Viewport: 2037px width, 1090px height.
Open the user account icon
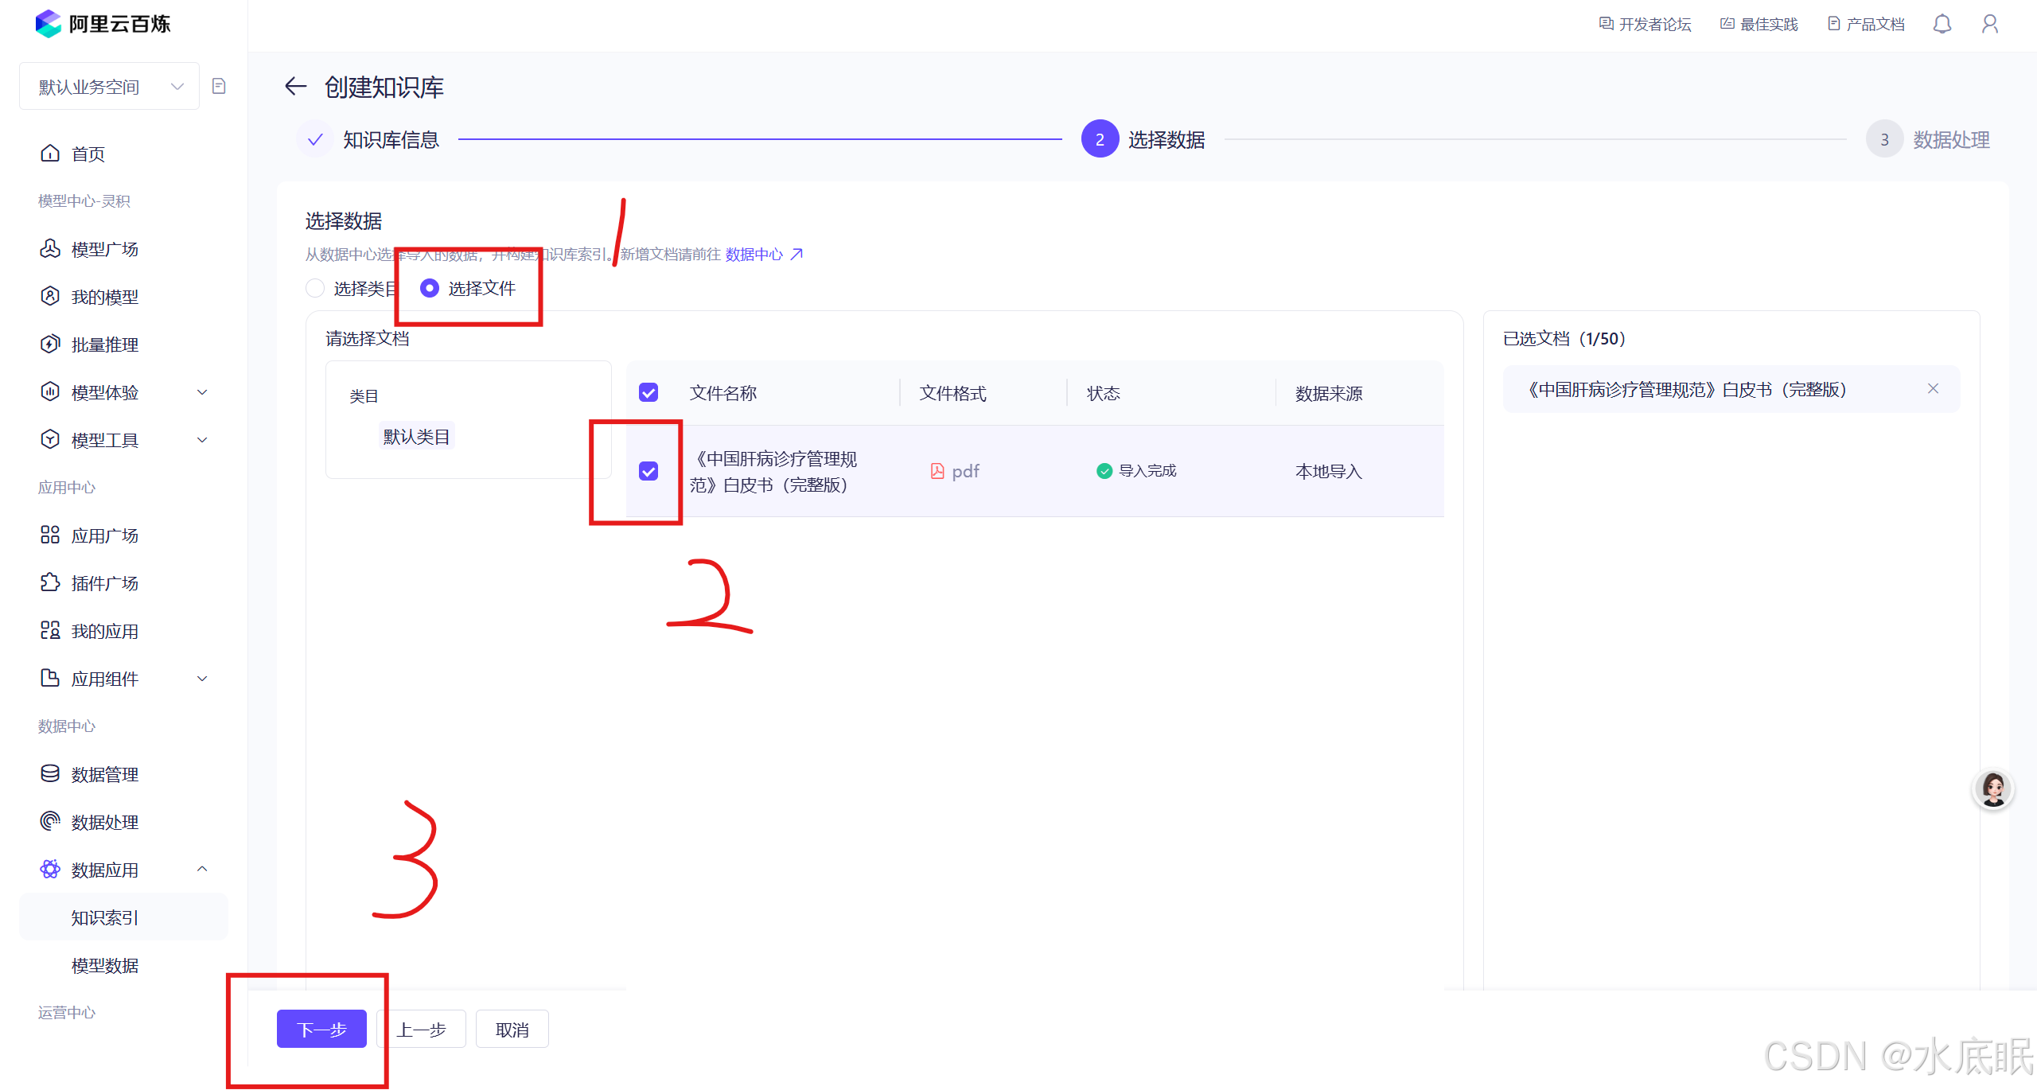(1989, 24)
